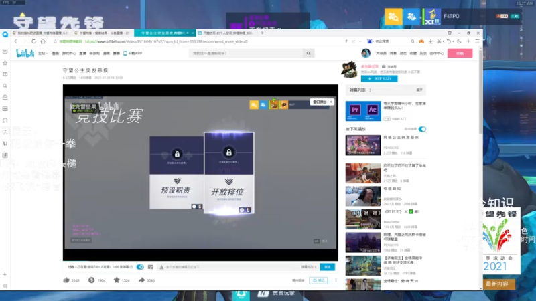The image size is (536, 301).
Task: Expand the 主站 dropdown in bilibili header
Action: tap(43, 54)
